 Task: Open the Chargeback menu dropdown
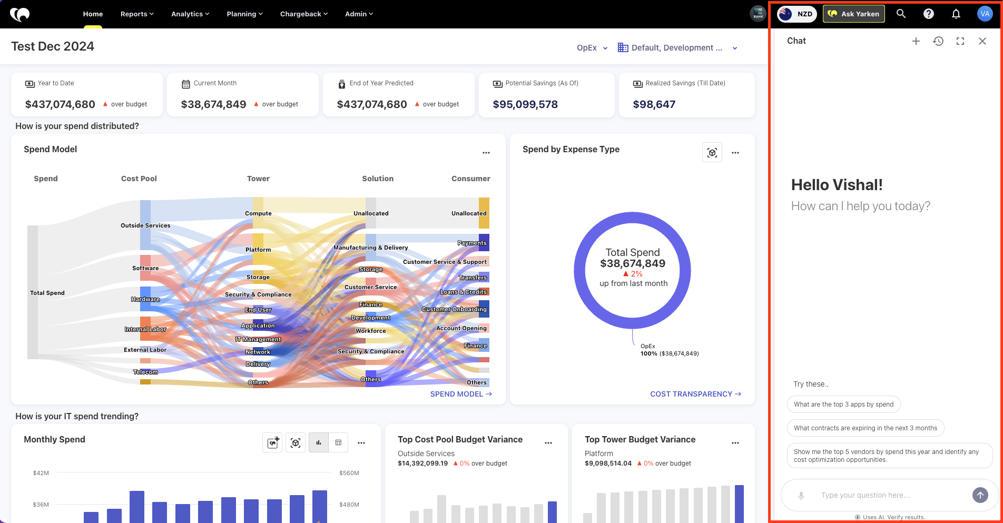[303, 14]
